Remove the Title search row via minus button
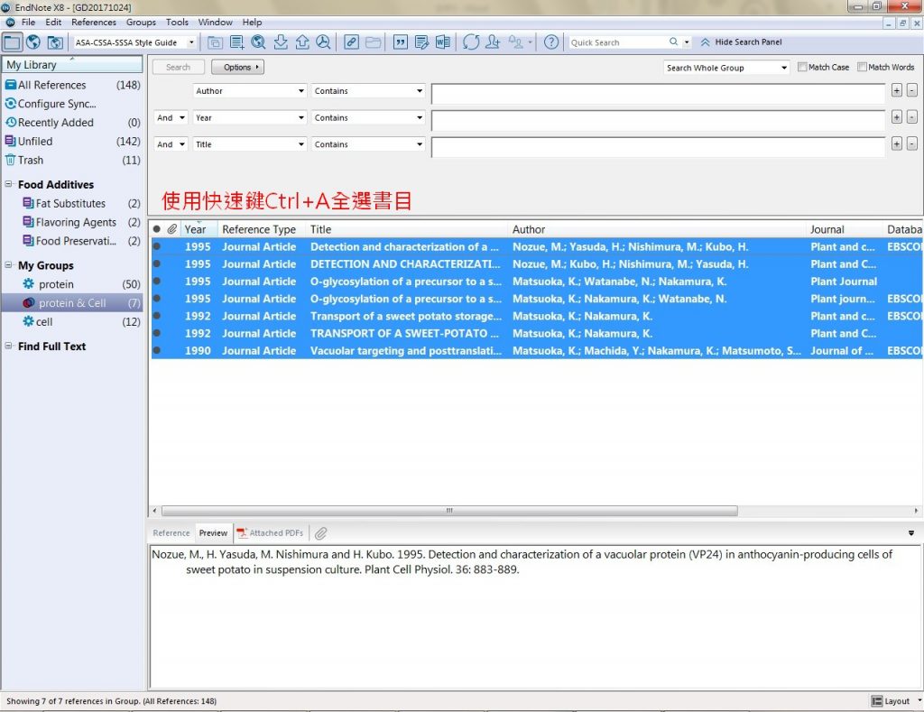This screenshot has width=924, height=712. coord(911,143)
